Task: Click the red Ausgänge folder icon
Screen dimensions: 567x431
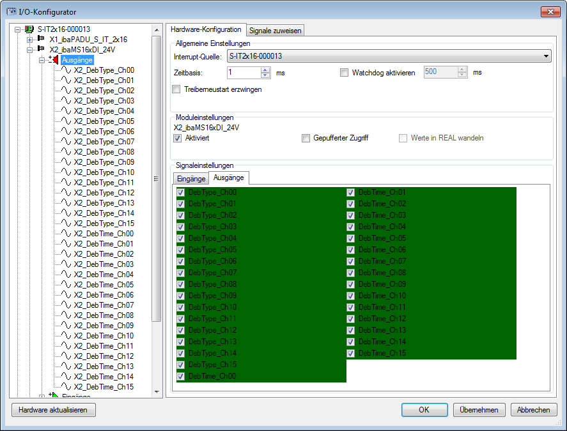Action: point(54,60)
